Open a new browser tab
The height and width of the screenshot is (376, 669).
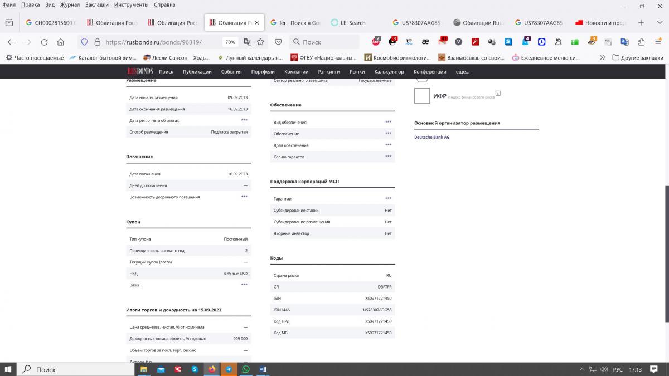click(641, 23)
